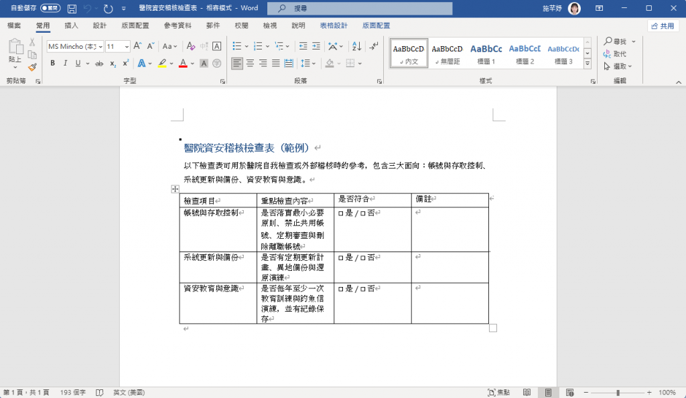Open the Change Case dropdown

click(169, 46)
